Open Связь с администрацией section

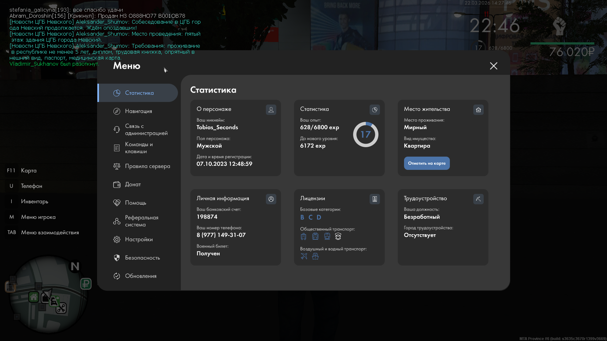click(x=146, y=129)
